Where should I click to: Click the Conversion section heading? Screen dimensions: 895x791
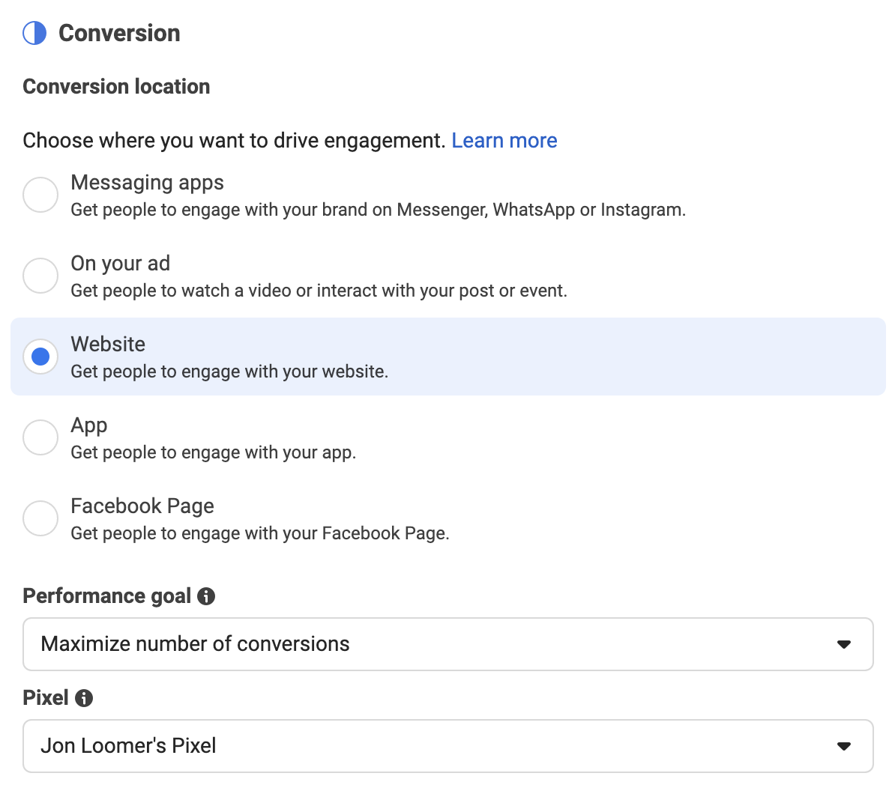click(x=119, y=33)
